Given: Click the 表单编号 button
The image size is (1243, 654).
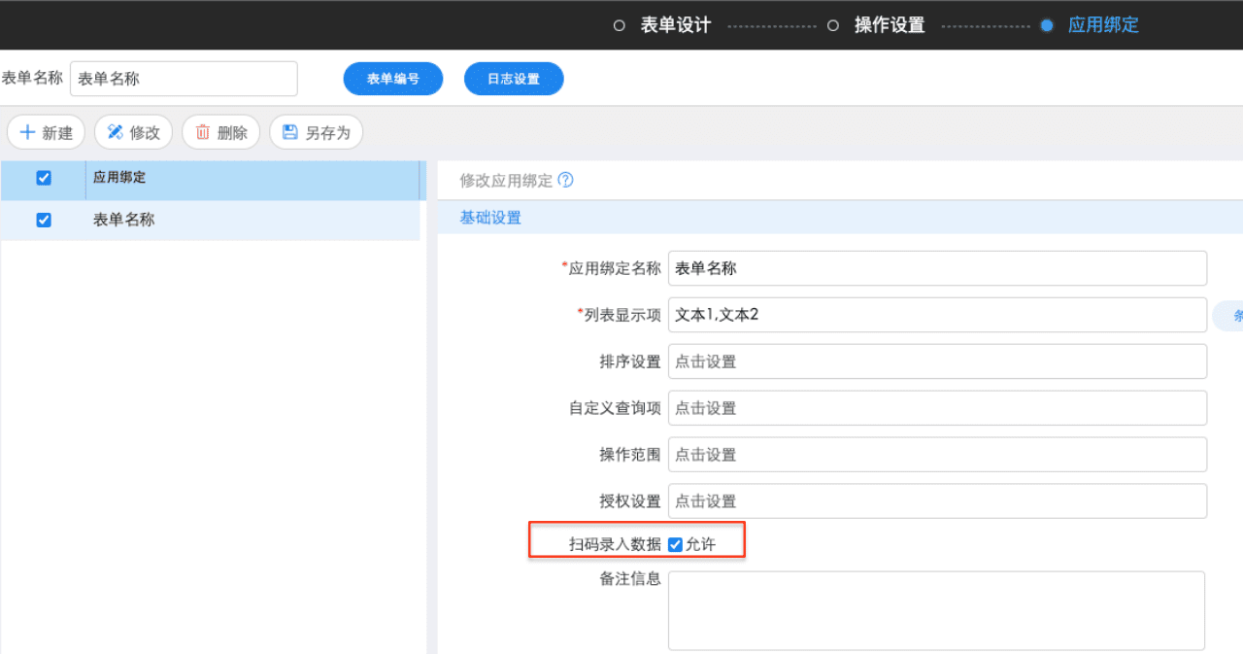Looking at the screenshot, I should [x=393, y=79].
